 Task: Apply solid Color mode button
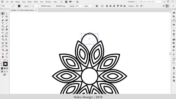tap(2, 68)
